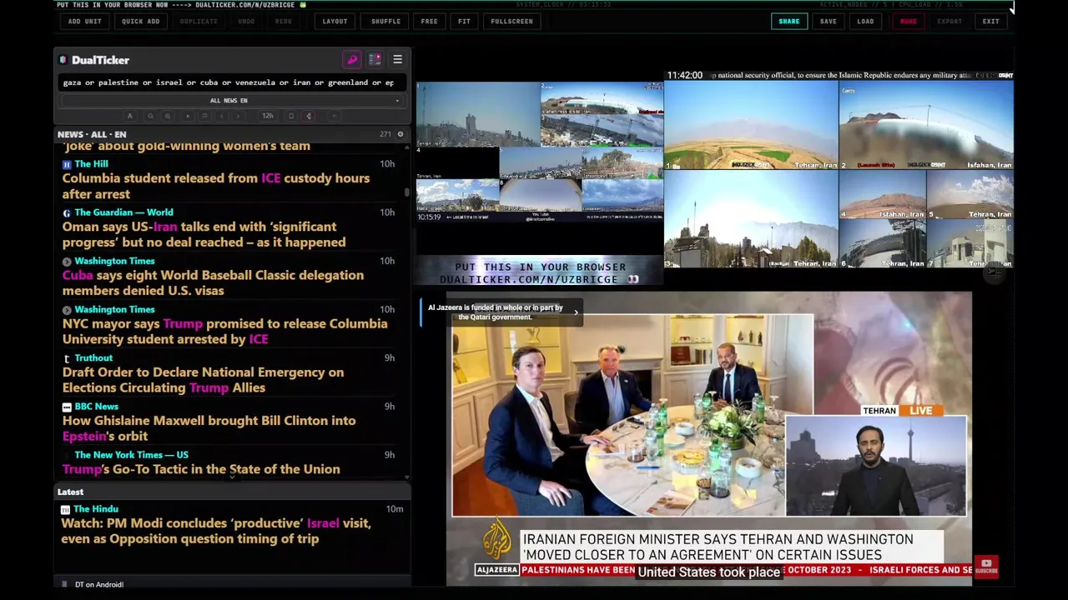Open 'Watch: PM Modi concludes productive' headline
The width and height of the screenshot is (1068, 600).
[x=215, y=531]
